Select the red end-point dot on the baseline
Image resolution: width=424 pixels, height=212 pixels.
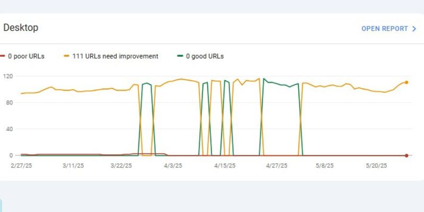[406, 155]
